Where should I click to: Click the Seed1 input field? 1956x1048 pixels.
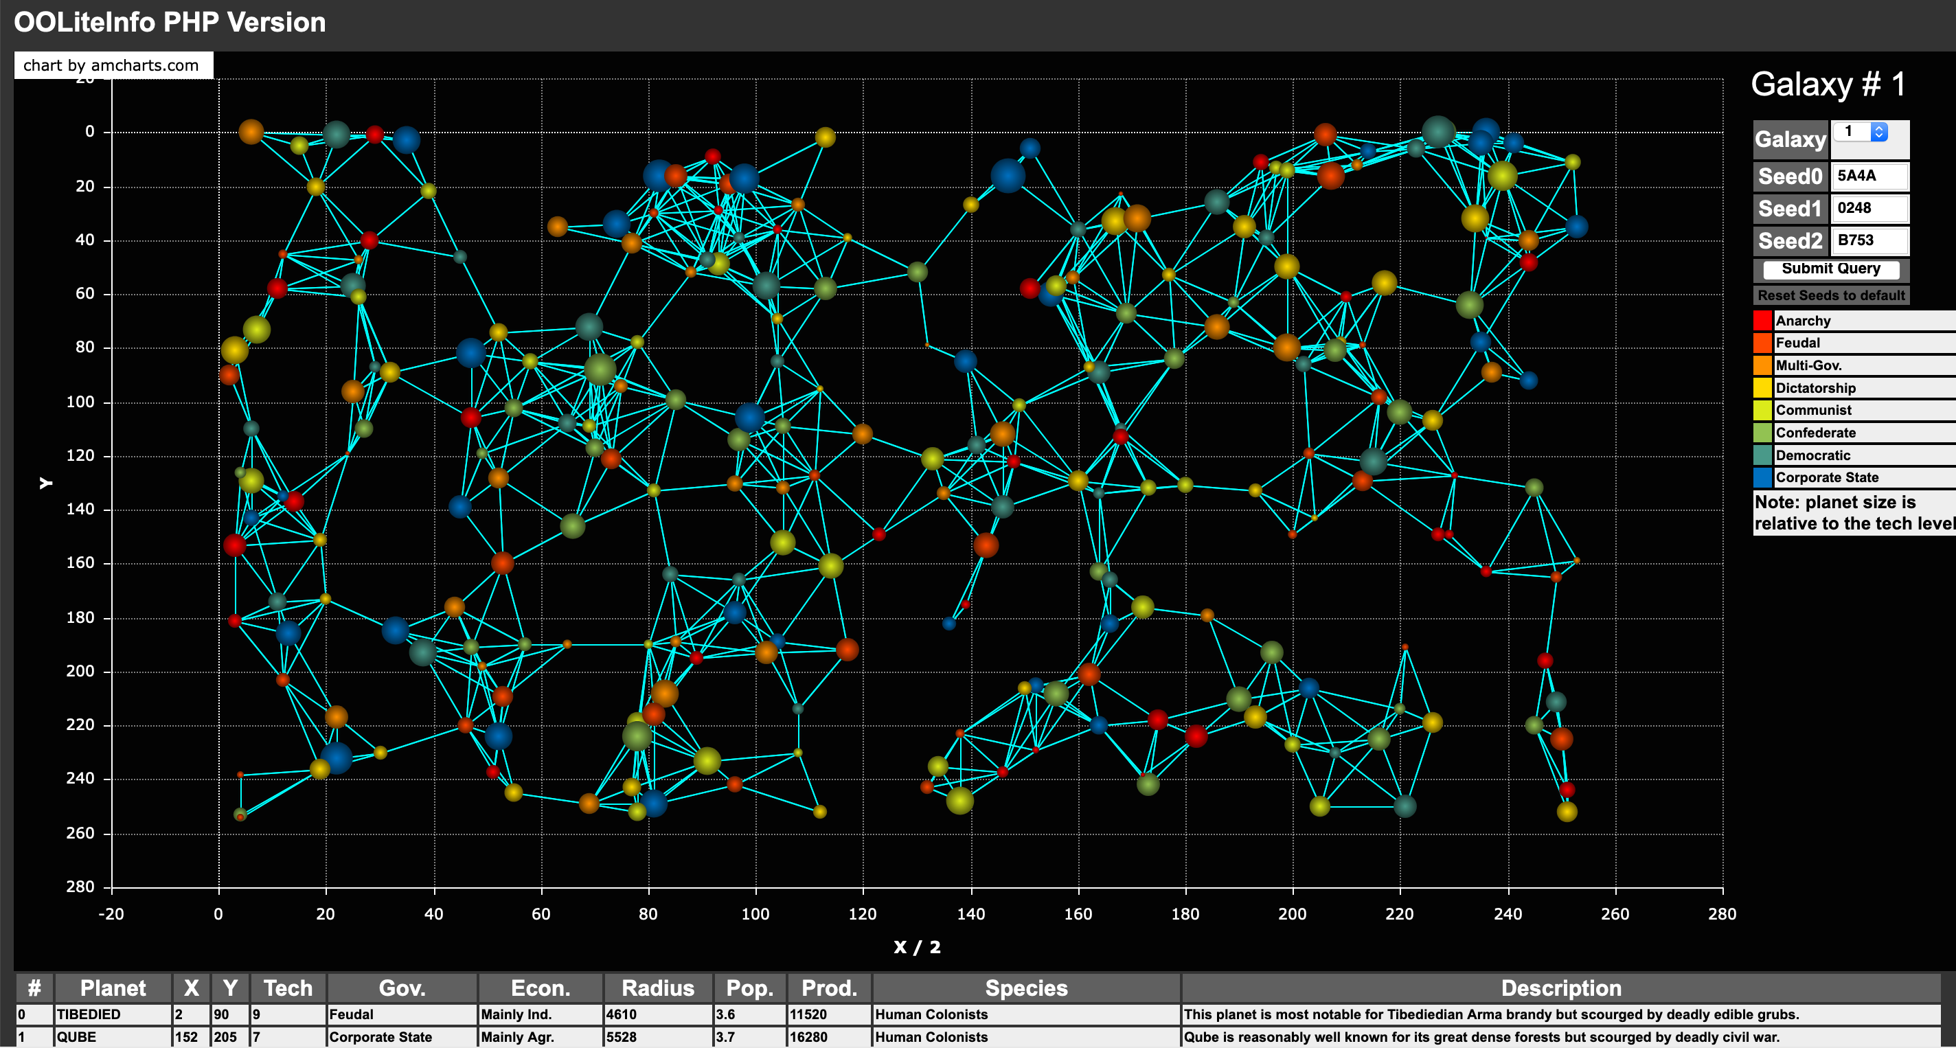tap(1869, 209)
